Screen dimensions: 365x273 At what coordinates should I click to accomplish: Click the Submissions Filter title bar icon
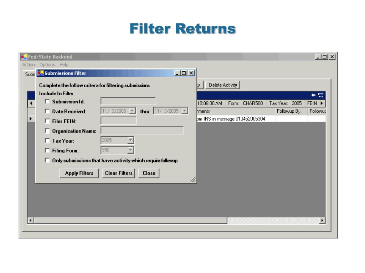[41, 73]
